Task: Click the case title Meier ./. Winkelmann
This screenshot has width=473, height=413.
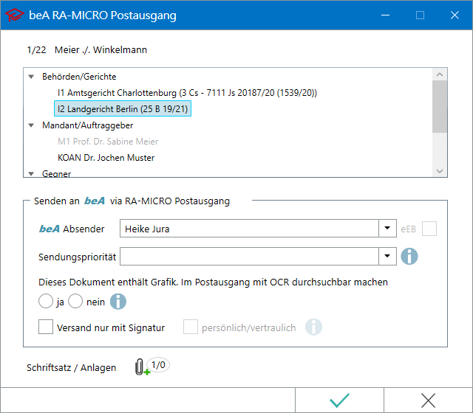Action: 101,49
